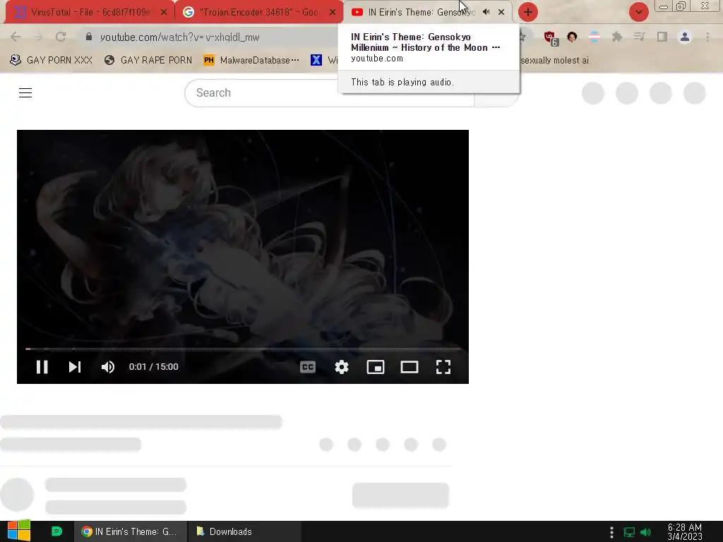This screenshot has width=723, height=542.
Task: Toggle the browser side panel
Action: (x=662, y=37)
